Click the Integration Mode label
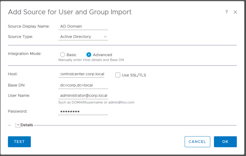The width and height of the screenshot is (246, 156). tap(24, 54)
